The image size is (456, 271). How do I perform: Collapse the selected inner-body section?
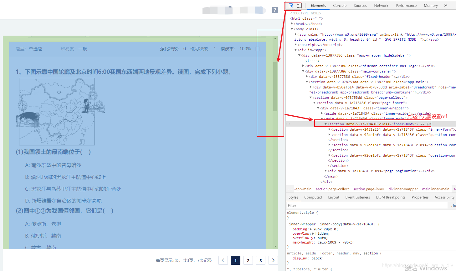click(325, 124)
